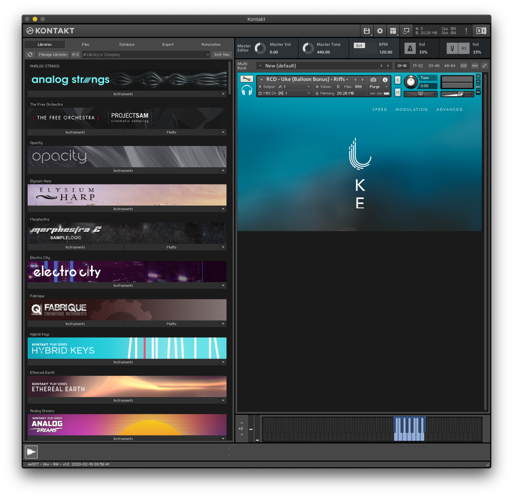Switch to the Database tab

pyautogui.click(x=127, y=44)
